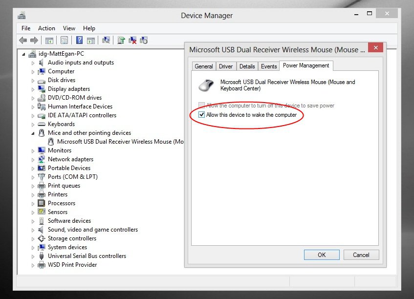The image size is (414, 299).
Task: Expand the Network adapters category
Action: tap(33, 160)
